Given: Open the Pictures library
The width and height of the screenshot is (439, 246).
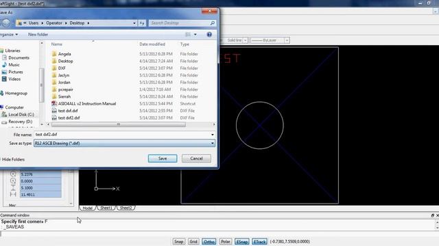Looking at the screenshot, I should (x=16, y=72).
